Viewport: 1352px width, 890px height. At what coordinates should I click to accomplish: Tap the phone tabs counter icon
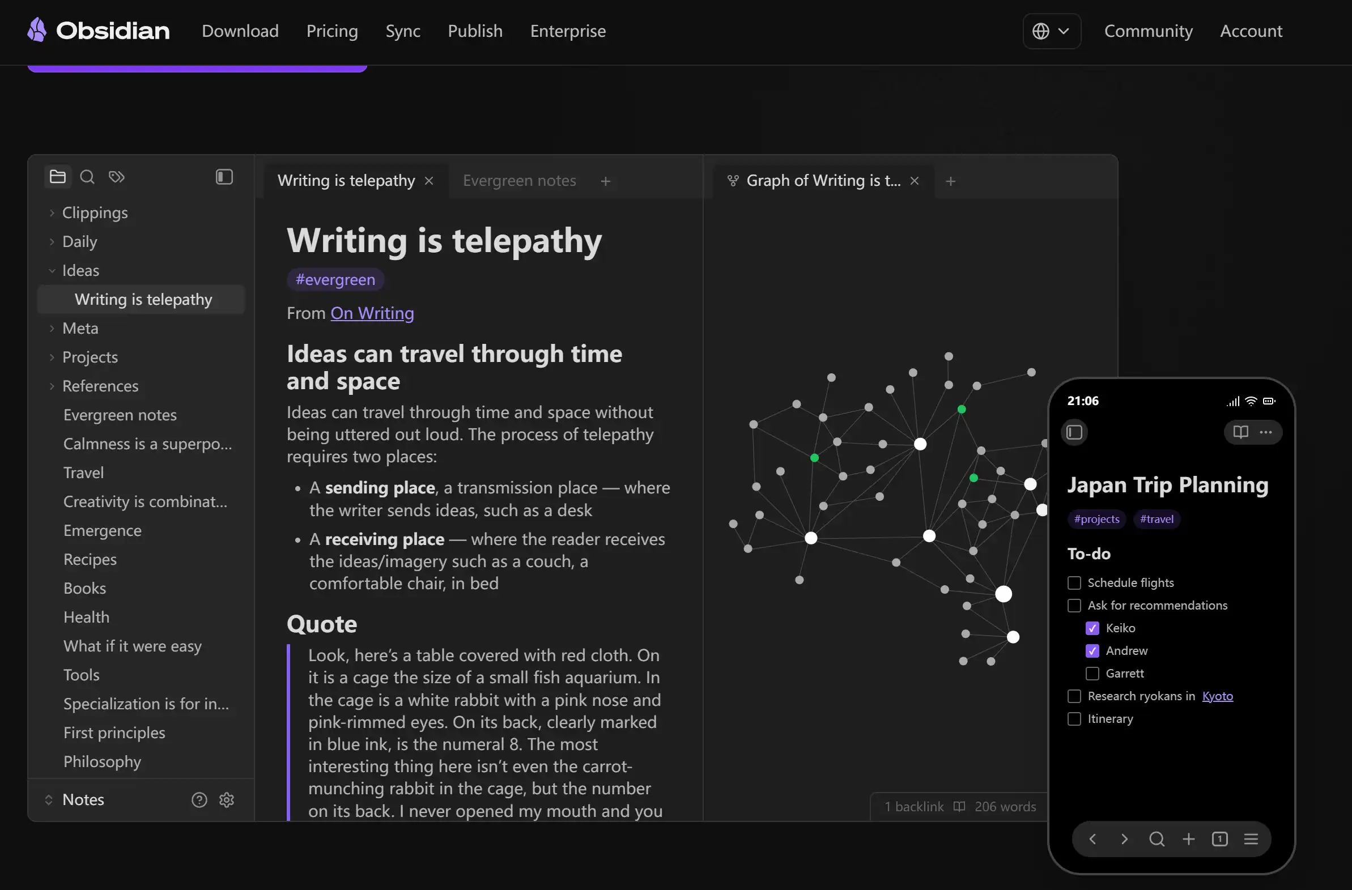pos(1219,839)
